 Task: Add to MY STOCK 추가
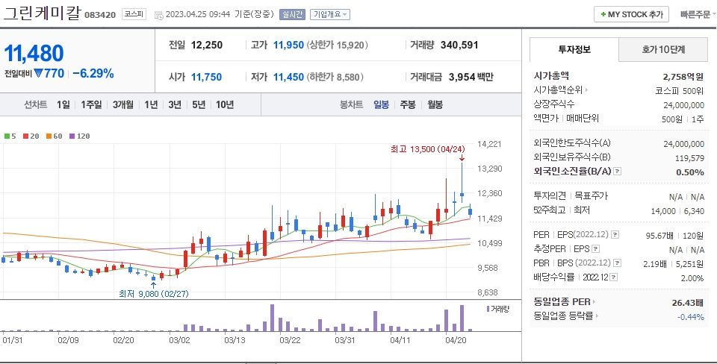click(632, 14)
